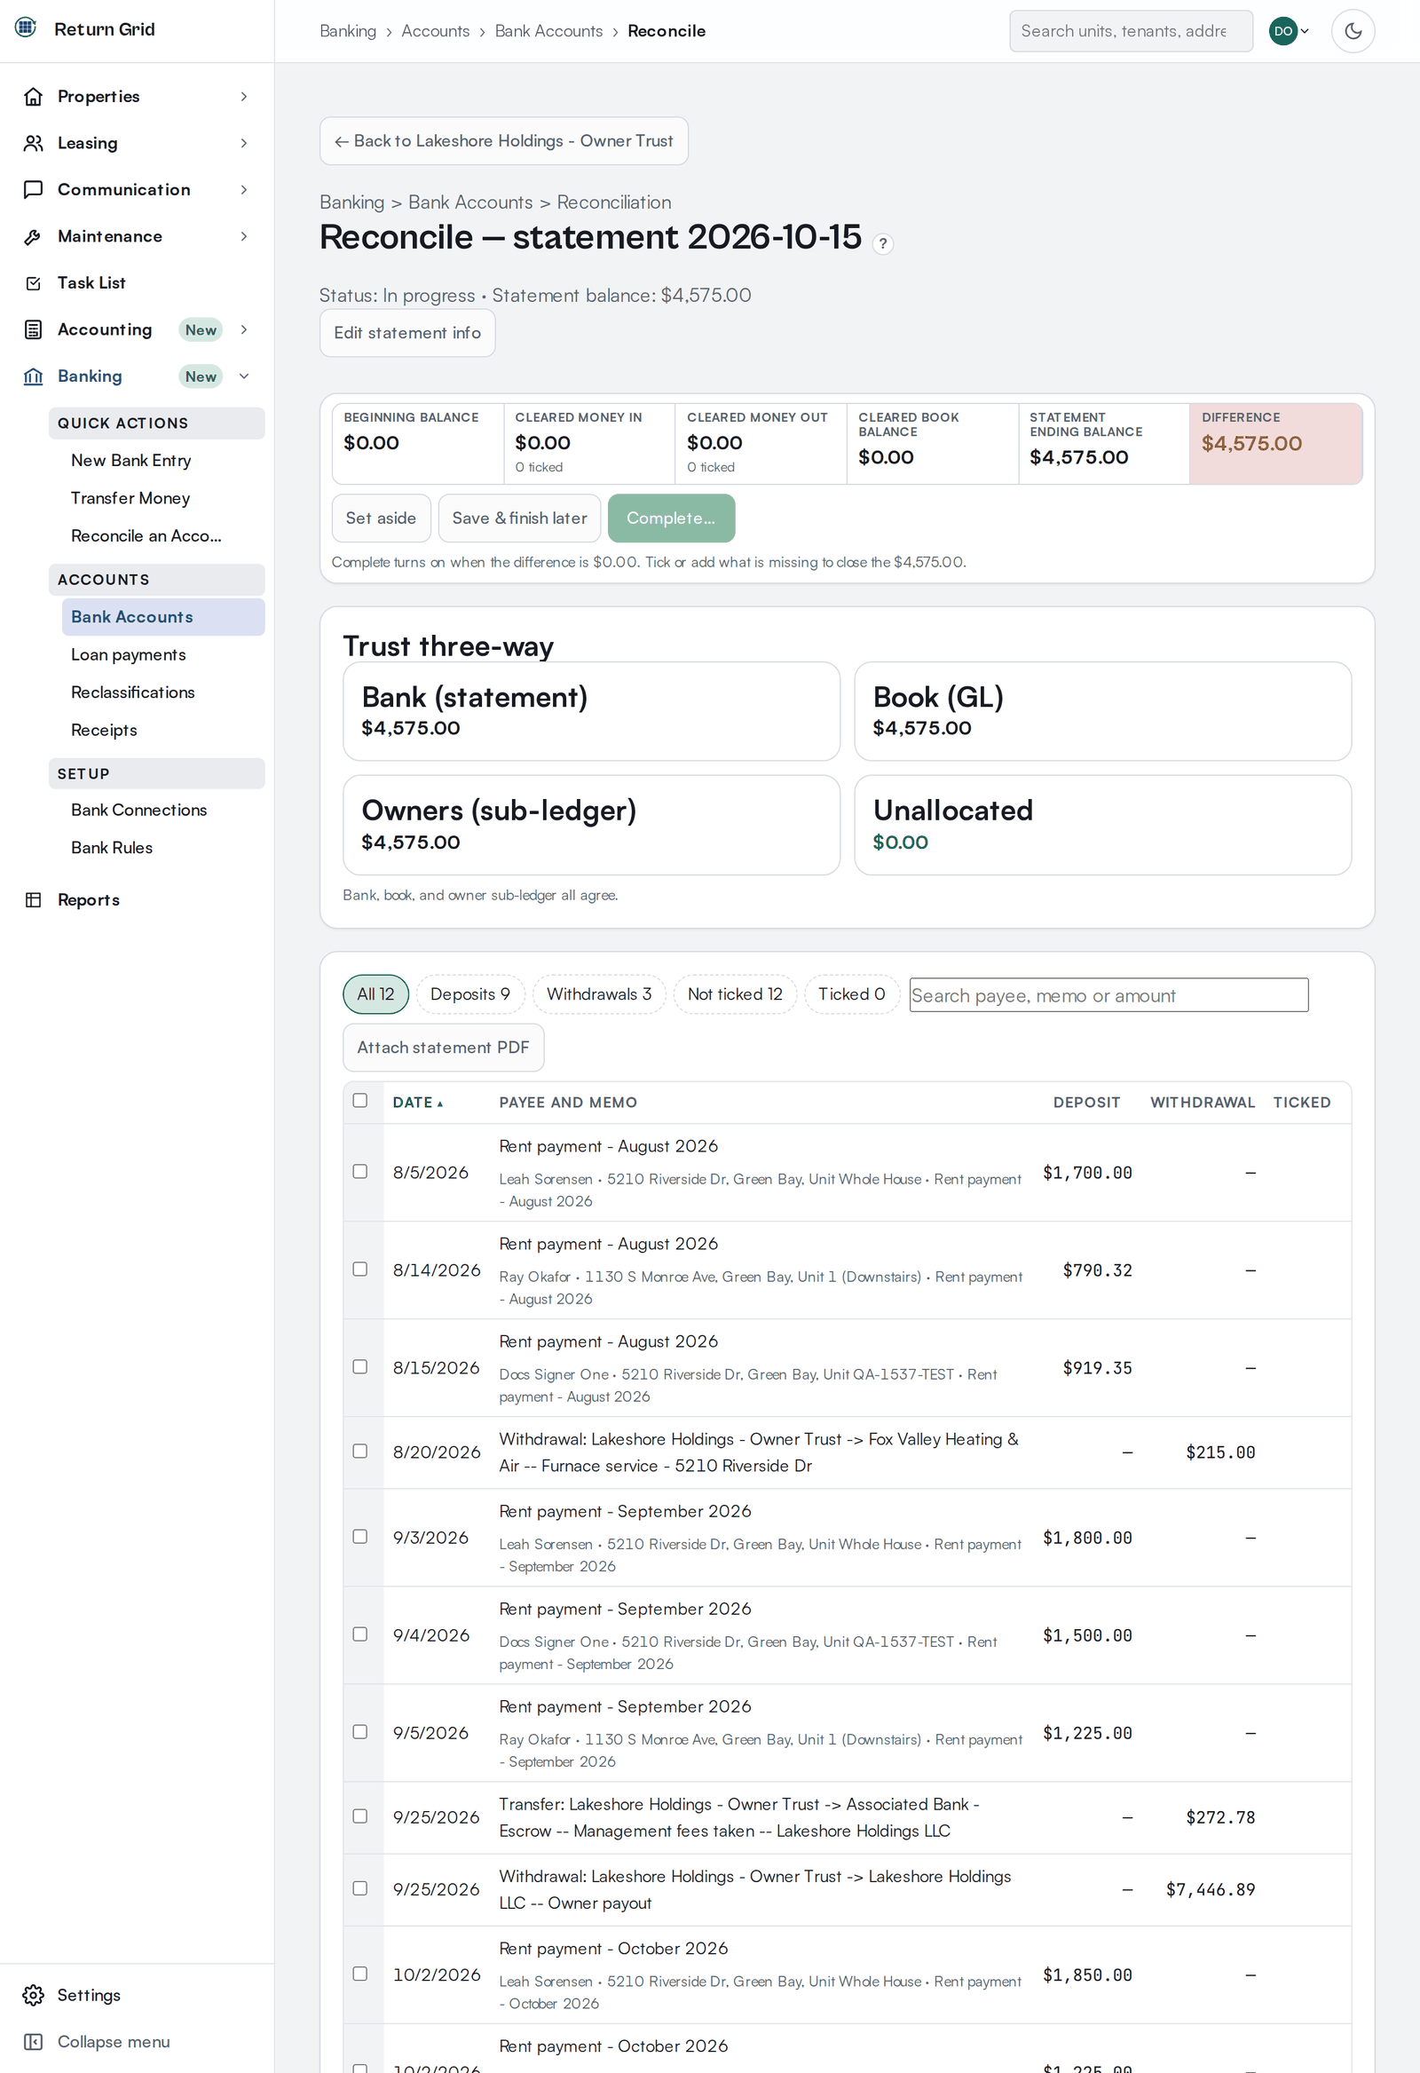Image resolution: width=1420 pixels, height=2073 pixels.
Task: Check the 9/25/2026 Owner payout row
Action: [x=360, y=1888]
